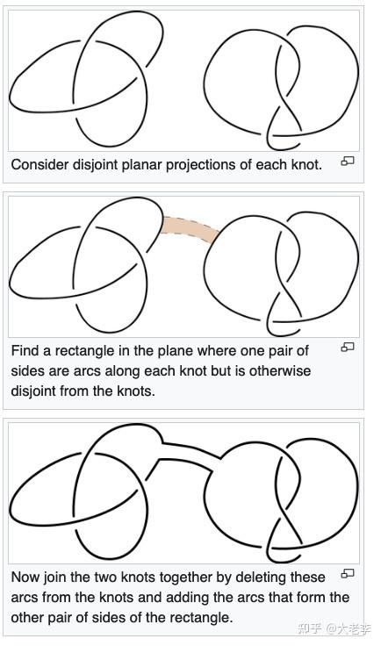381x646 pixels.
Task: Click the words 'disjoint from the knots'
Action: coord(83,391)
